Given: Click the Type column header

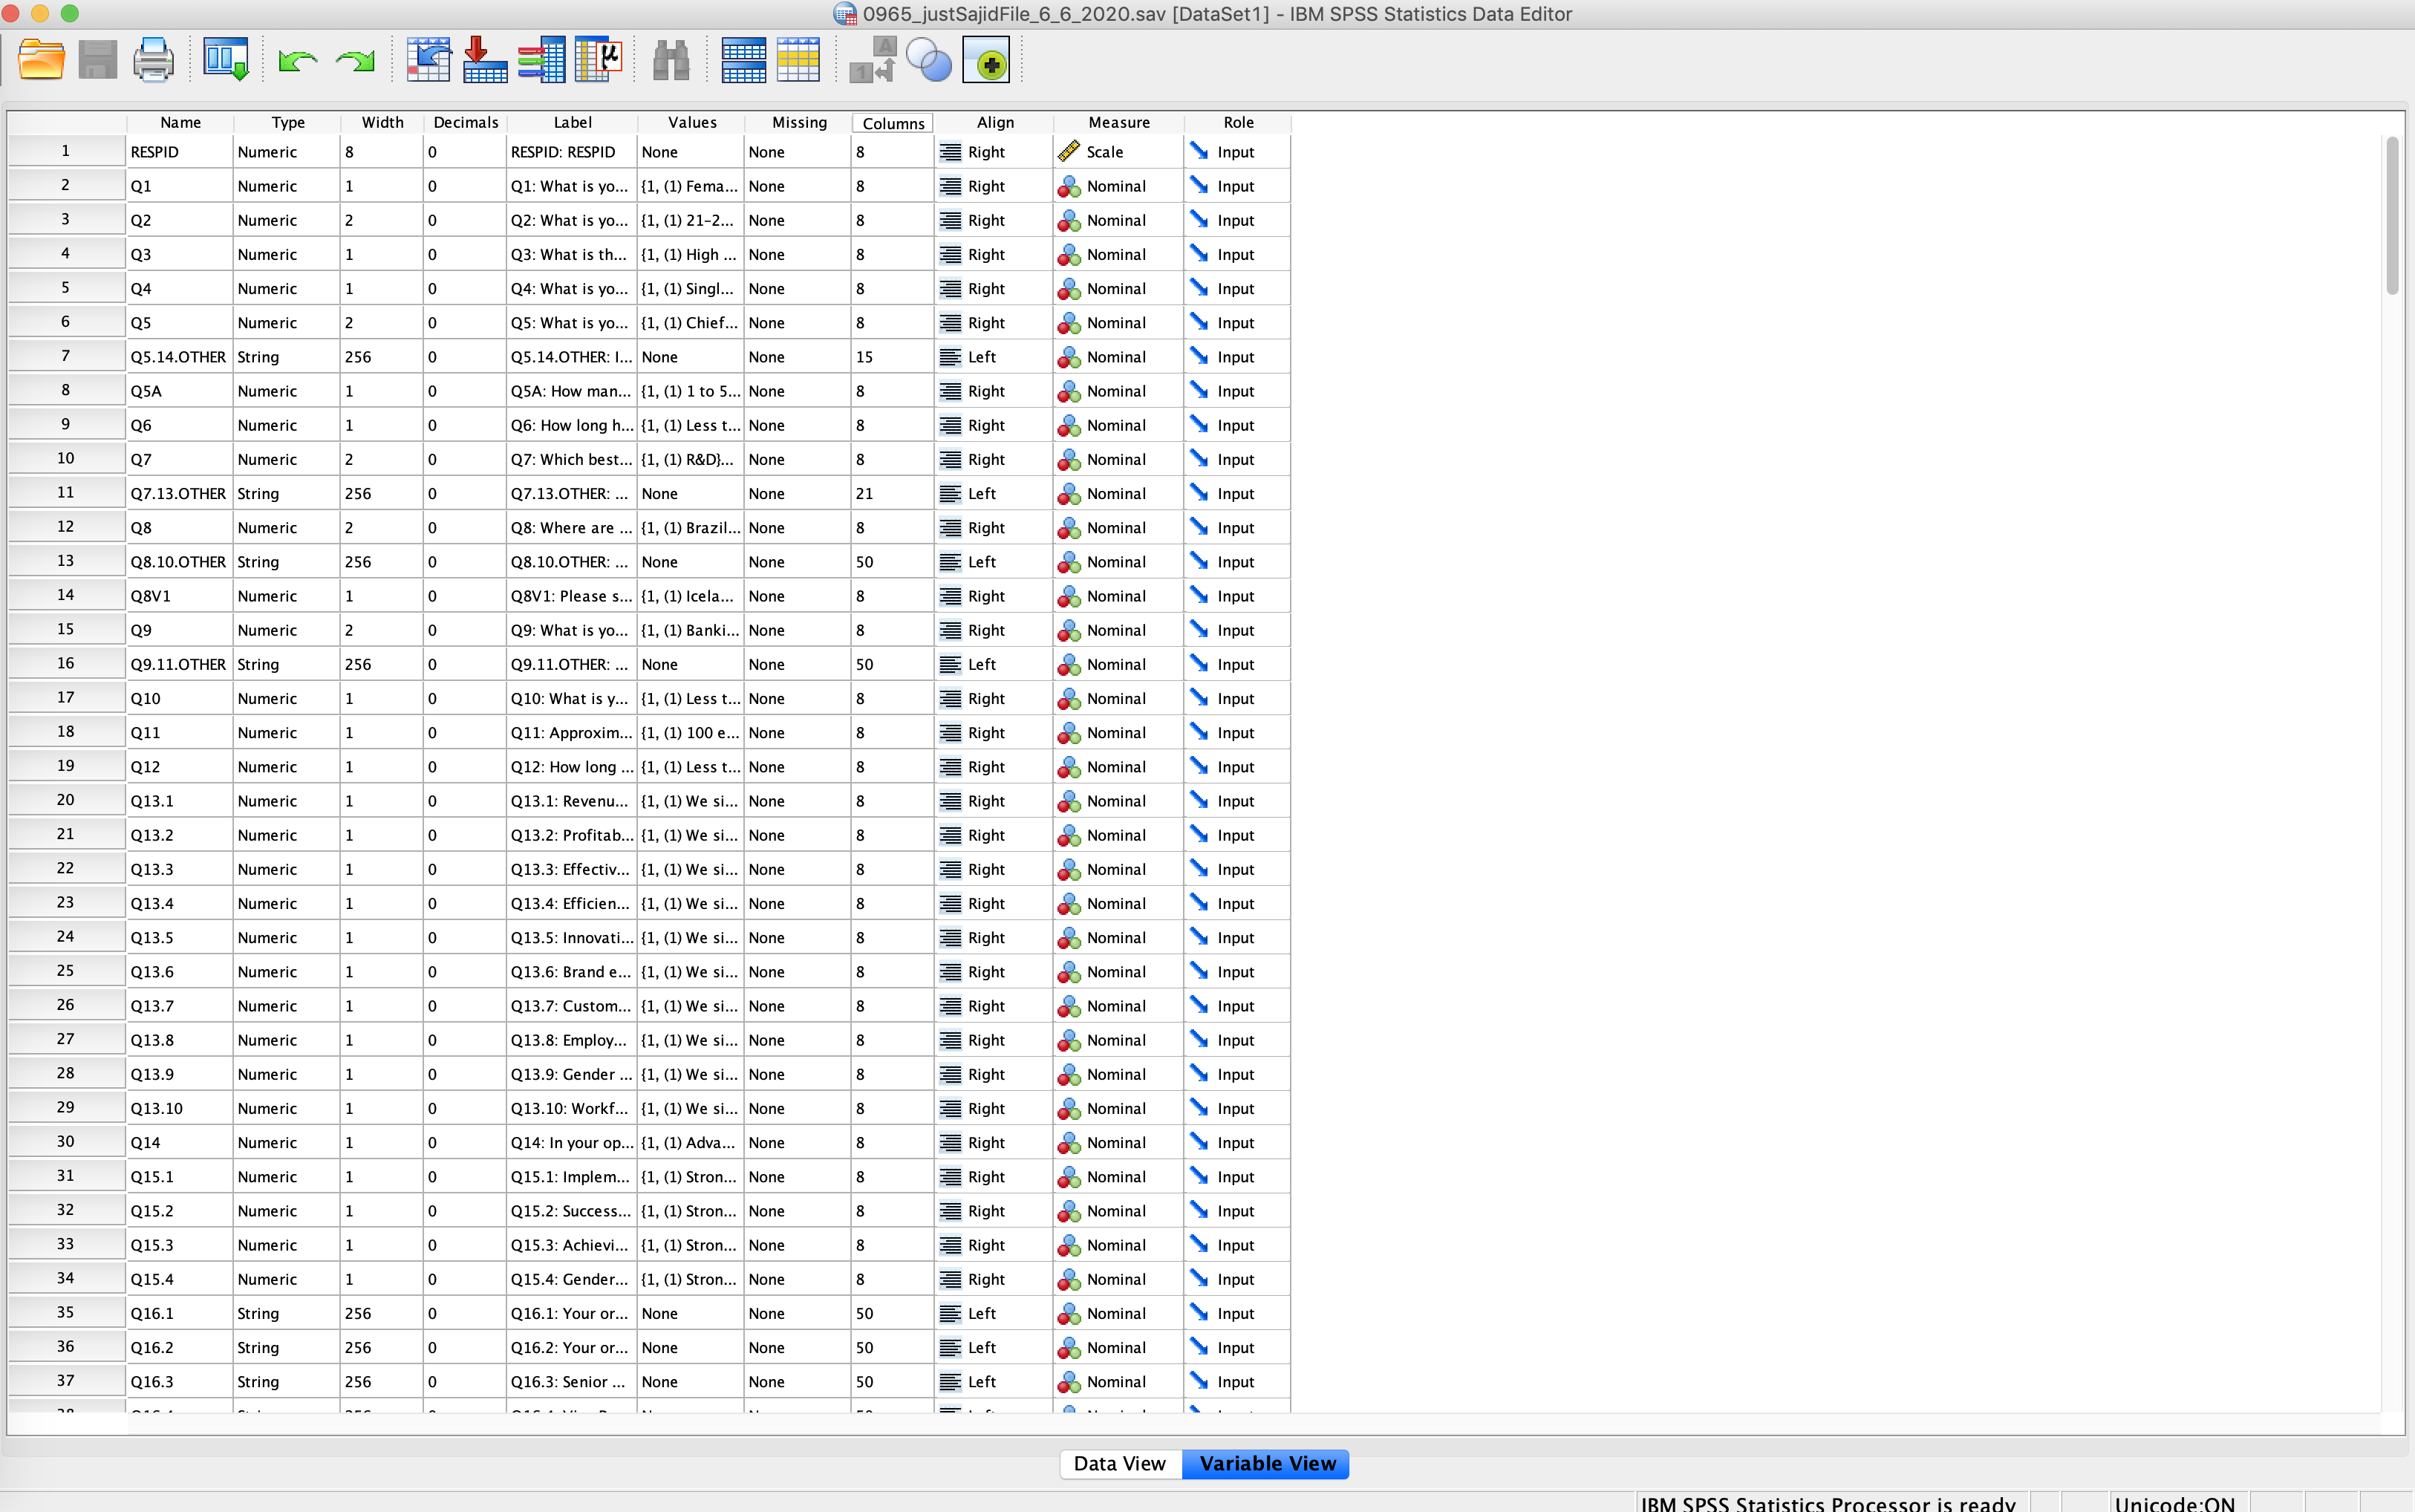Looking at the screenshot, I should [288, 122].
